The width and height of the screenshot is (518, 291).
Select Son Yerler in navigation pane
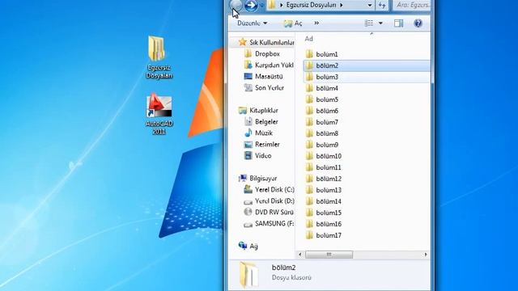pyautogui.click(x=264, y=88)
